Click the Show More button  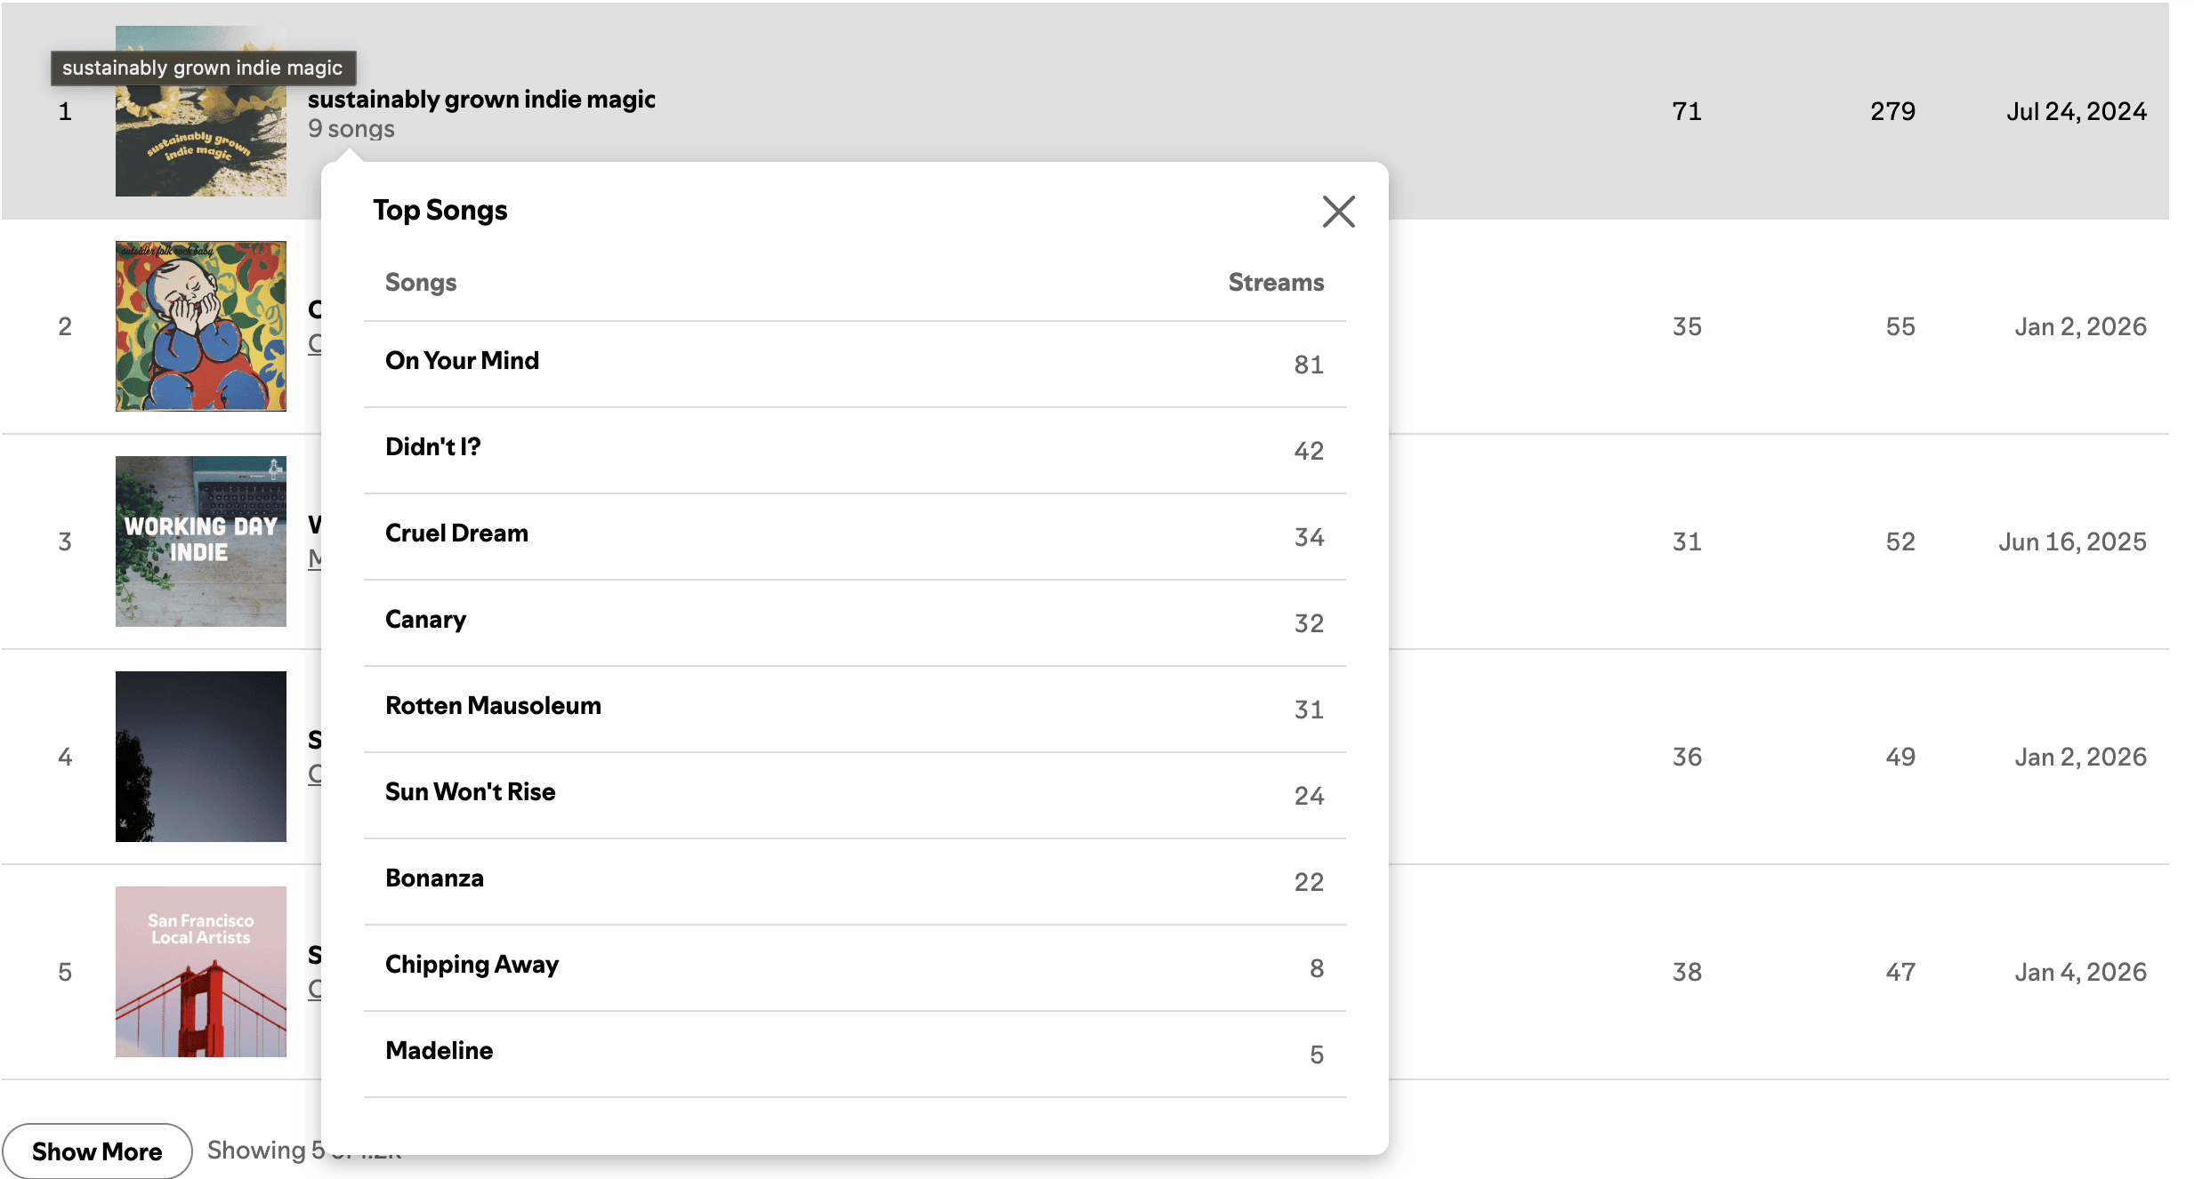point(97,1151)
